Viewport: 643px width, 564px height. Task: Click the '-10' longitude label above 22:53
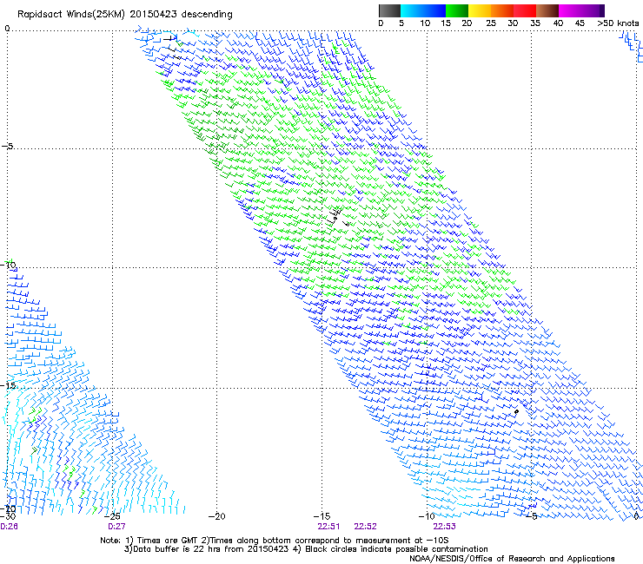coord(427,516)
